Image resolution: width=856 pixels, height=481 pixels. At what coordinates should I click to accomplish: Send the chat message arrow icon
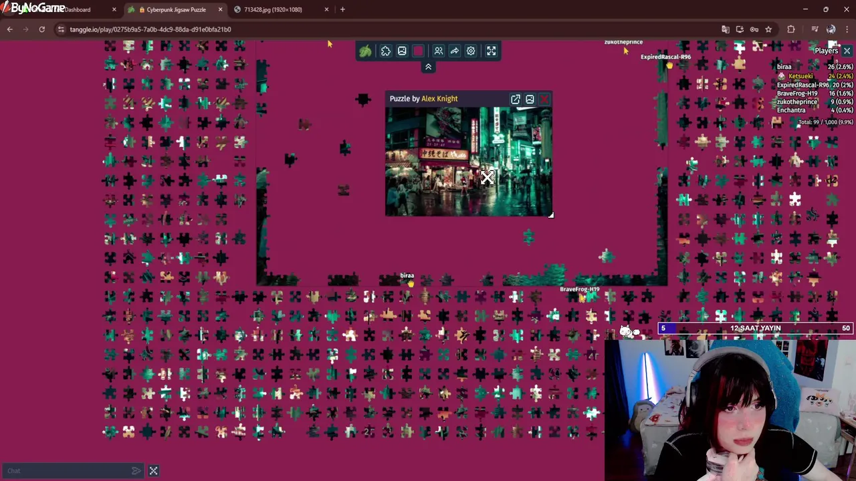click(x=136, y=471)
